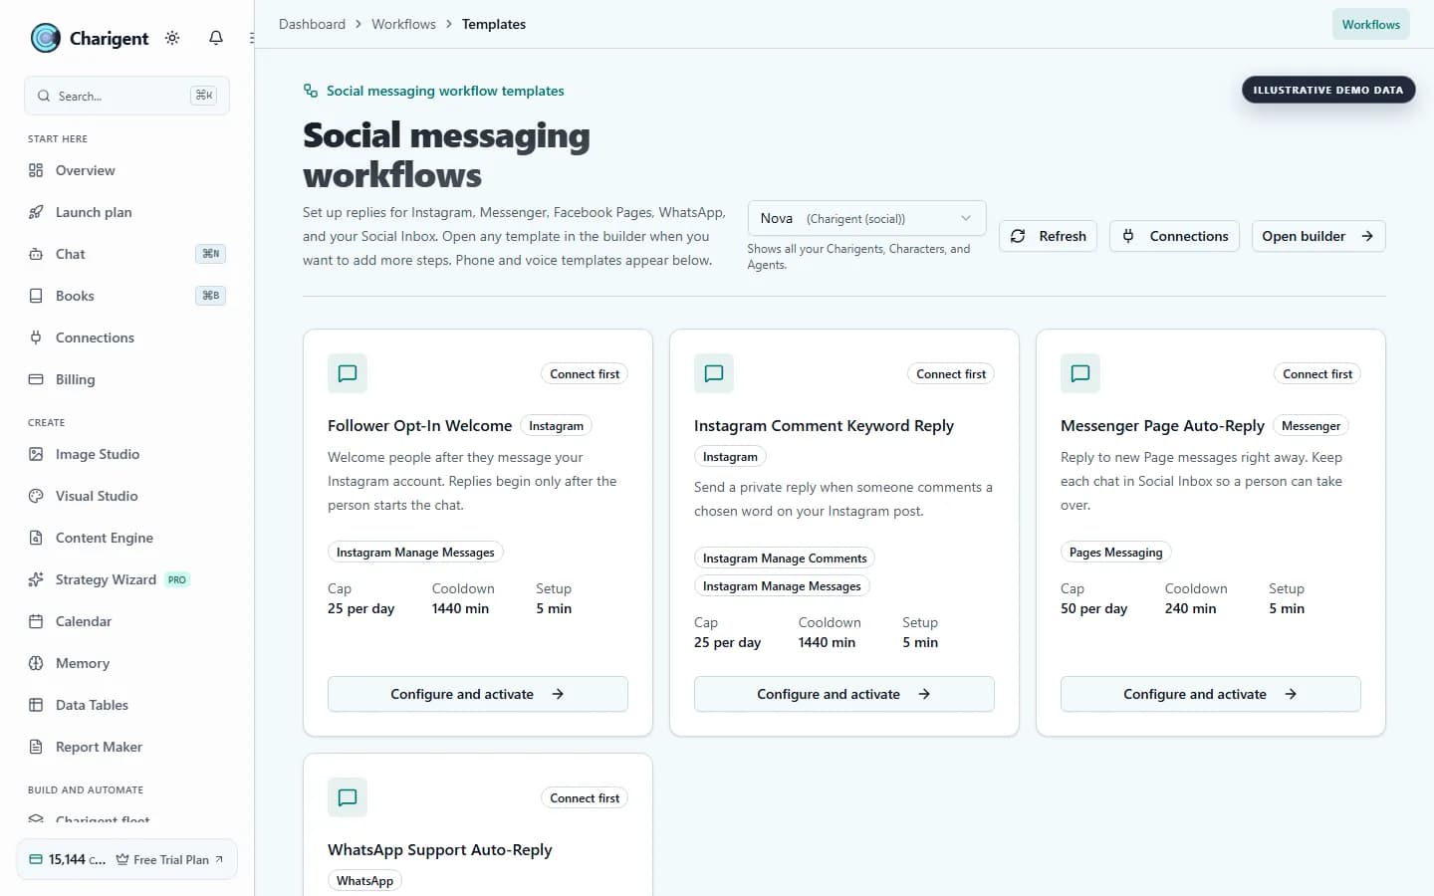Click the Overview grid icon

[36, 170]
